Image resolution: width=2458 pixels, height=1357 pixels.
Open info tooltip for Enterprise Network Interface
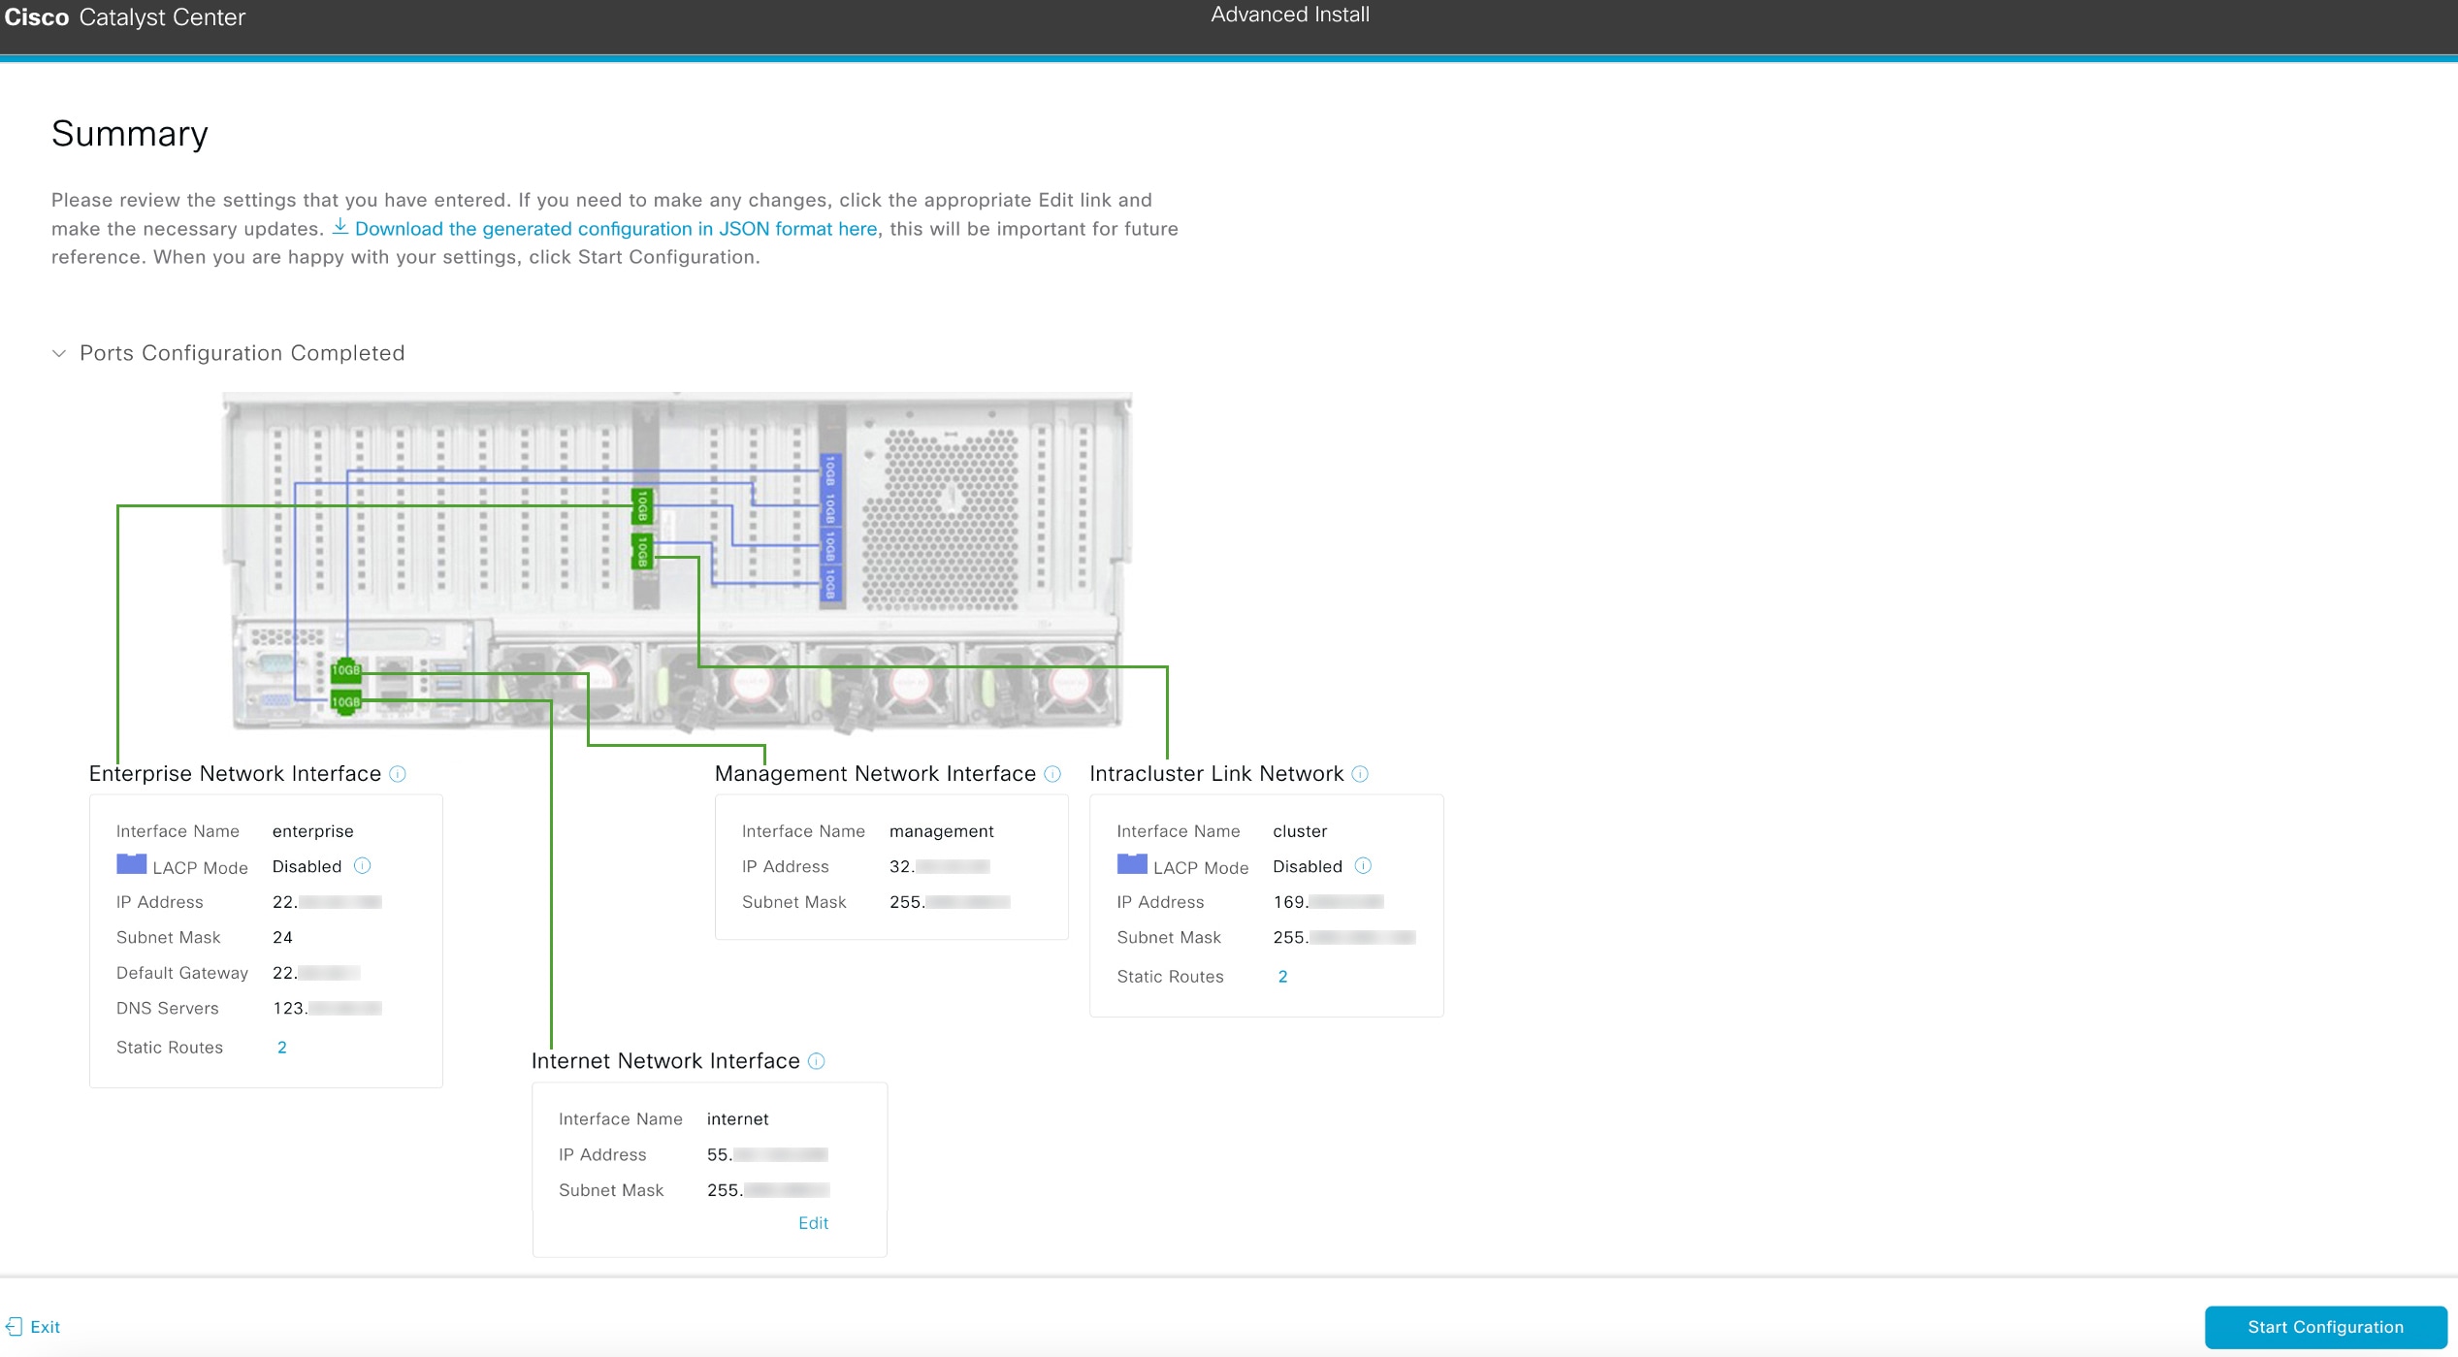(398, 773)
